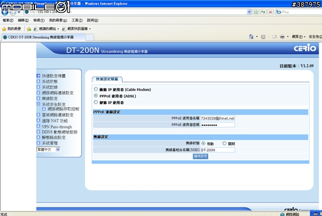The image size is (322, 216).
Task: Open 區域網路連線設定 in the sidebar
Action: click(57, 115)
